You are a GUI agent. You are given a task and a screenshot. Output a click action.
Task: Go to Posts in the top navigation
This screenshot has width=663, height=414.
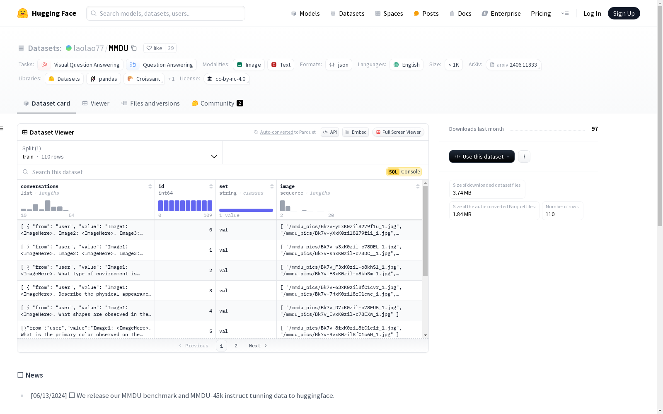pyautogui.click(x=426, y=13)
